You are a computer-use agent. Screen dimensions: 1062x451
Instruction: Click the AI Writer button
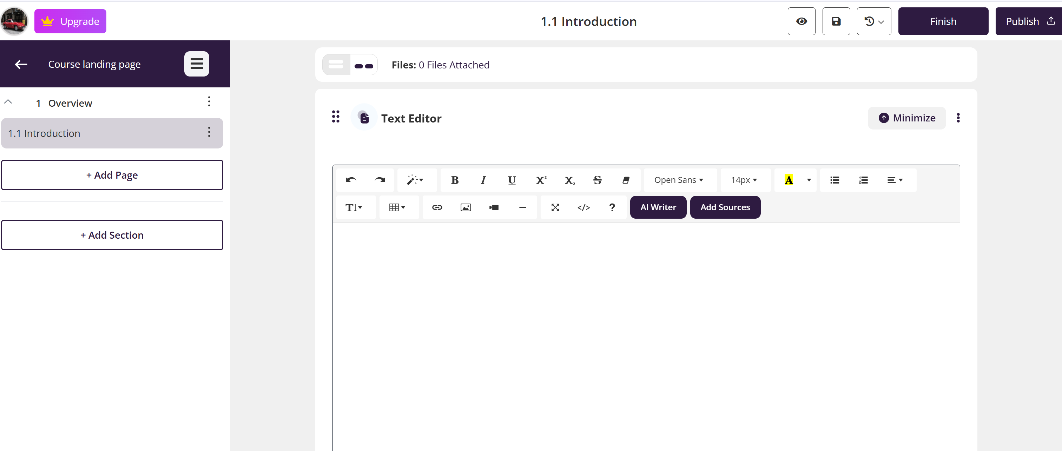tap(658, 207)
